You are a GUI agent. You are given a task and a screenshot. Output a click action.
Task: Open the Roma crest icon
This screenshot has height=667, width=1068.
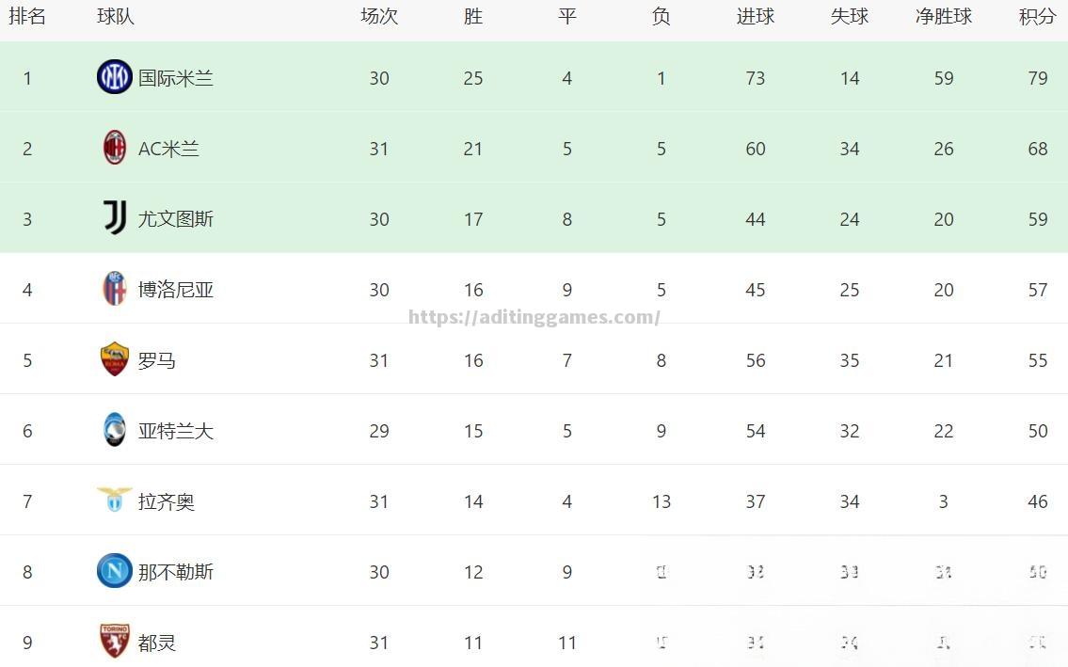coord(115,359)
